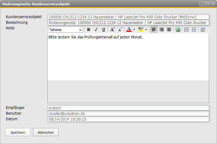
Task: Minimize the Änderungsnotiz window
Action: [x=202, y=4]
